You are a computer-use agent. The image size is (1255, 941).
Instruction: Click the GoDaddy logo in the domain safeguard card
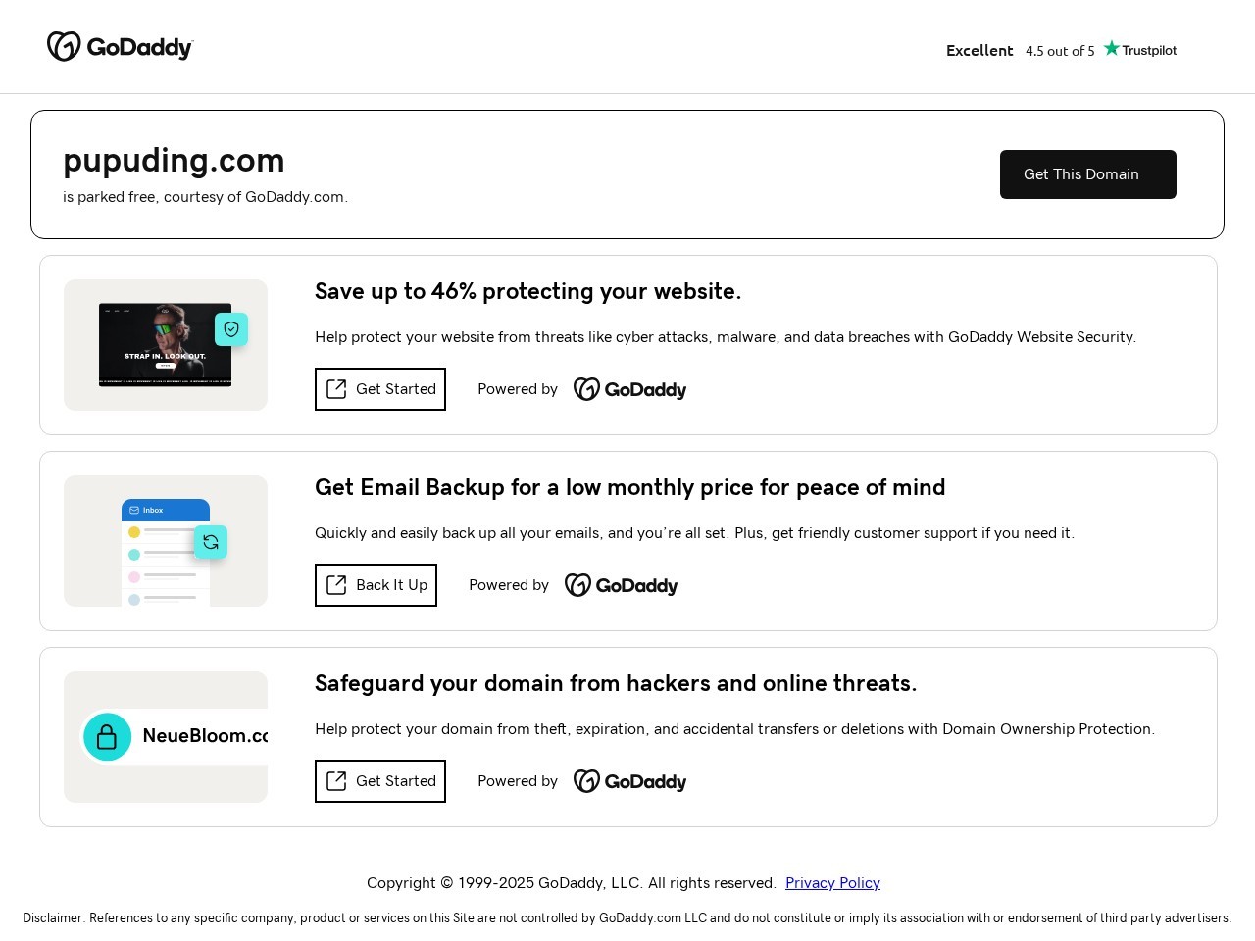pyautogui.click(x=629, y=782)
